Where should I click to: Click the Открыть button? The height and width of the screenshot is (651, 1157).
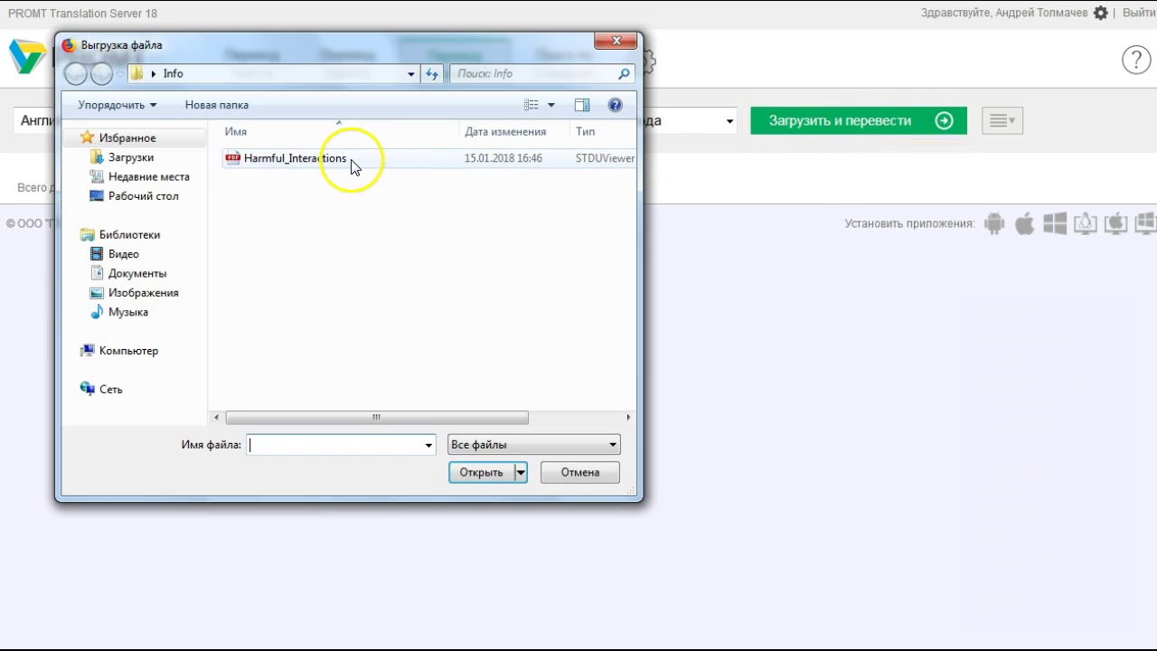(x=481, y=472)
